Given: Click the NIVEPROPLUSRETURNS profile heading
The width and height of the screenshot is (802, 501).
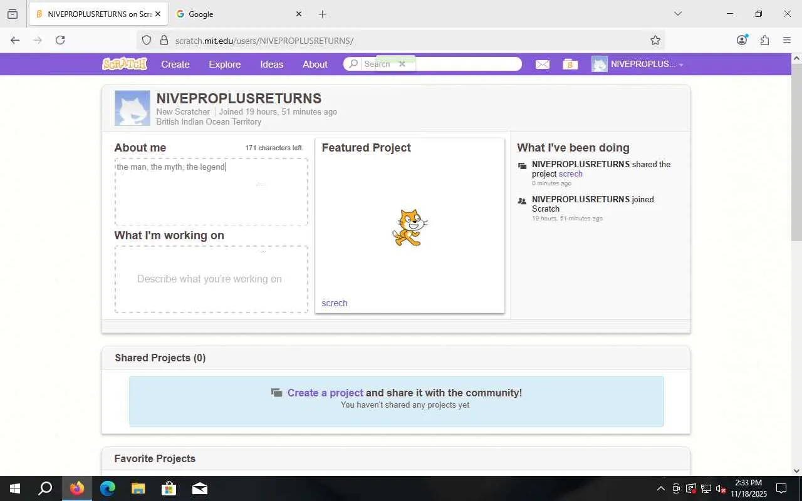Looking at the screenshot, I should pyautogui.click(x=239, y=98).
